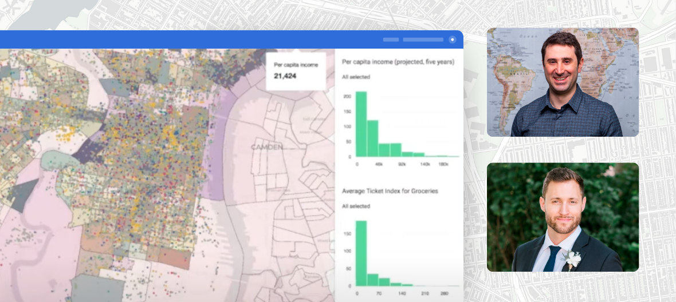Click the third bar in Per capita income histogram
The image size is (676, 302).
(x=384, y=150)
